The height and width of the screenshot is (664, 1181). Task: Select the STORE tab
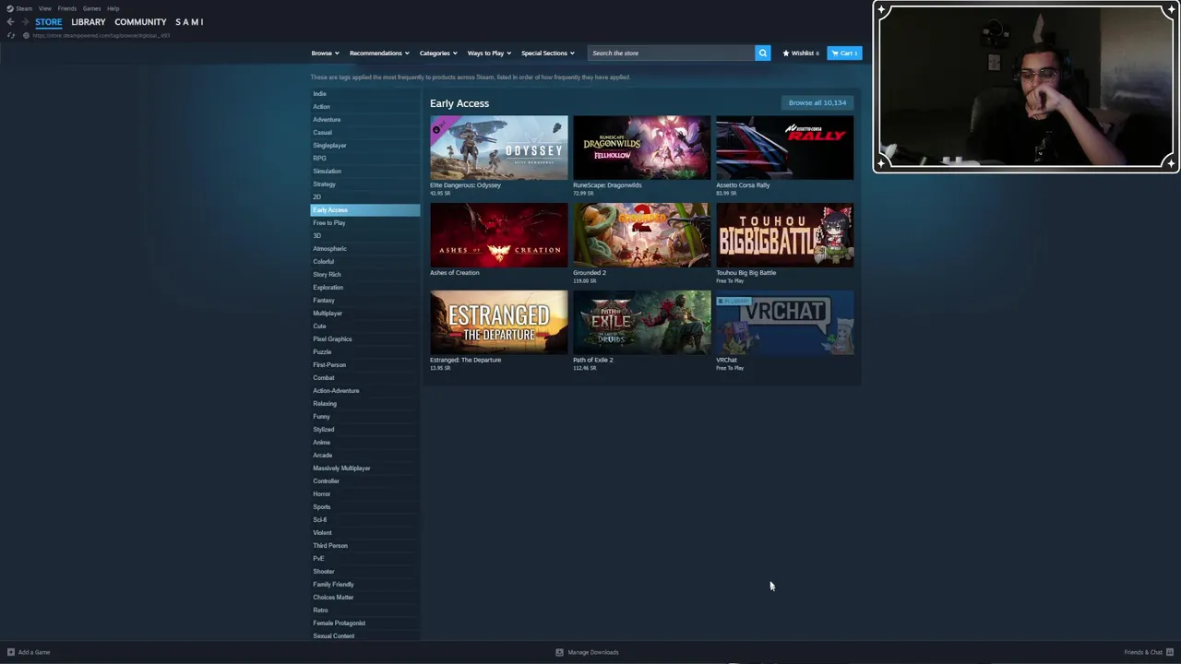(x=49, y=22)
